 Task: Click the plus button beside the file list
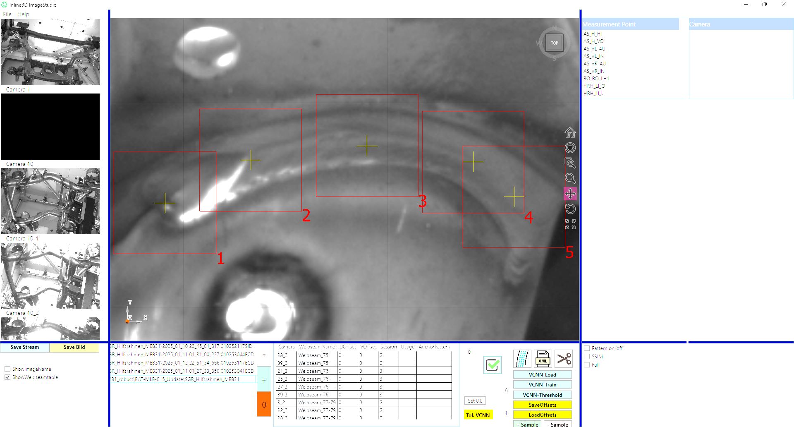click(264, 380)
